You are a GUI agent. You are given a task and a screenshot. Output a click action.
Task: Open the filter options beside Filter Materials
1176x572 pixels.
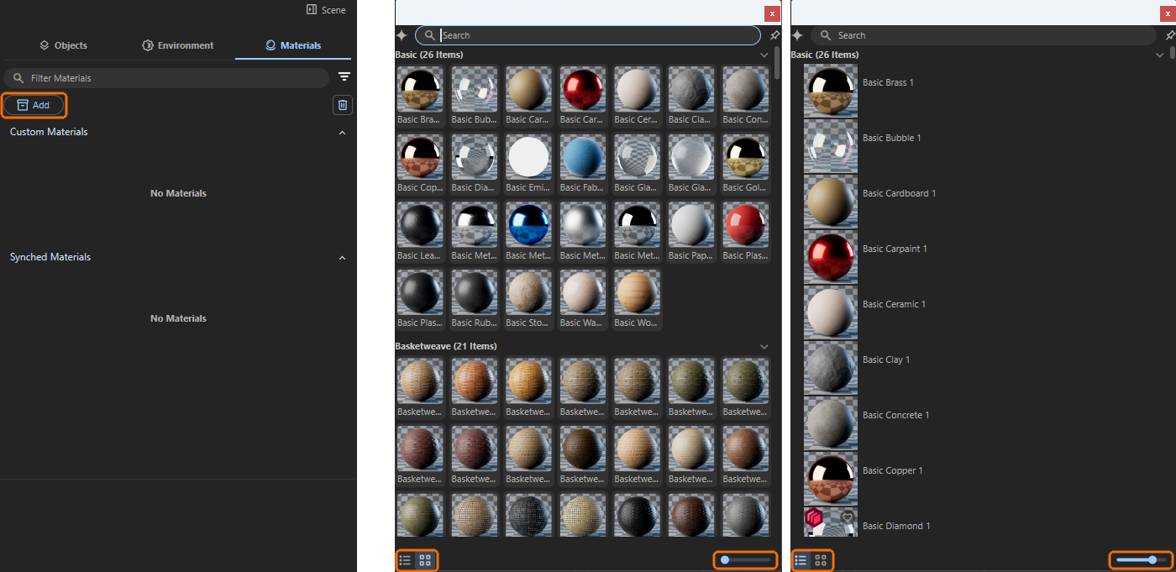click(x=344, y=76)
